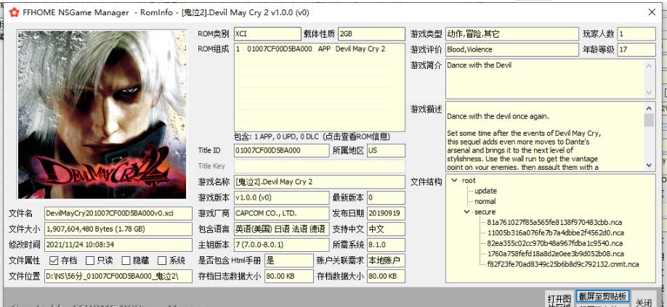The image size is (667, 307).
Task: Click the 存档数据大小 field 80.00 KB
Action: pos(386,276)
